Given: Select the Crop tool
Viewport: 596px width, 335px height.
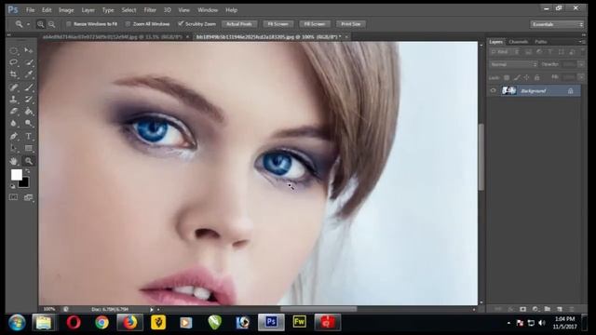Looking at the screenshot, I should 14,74.
